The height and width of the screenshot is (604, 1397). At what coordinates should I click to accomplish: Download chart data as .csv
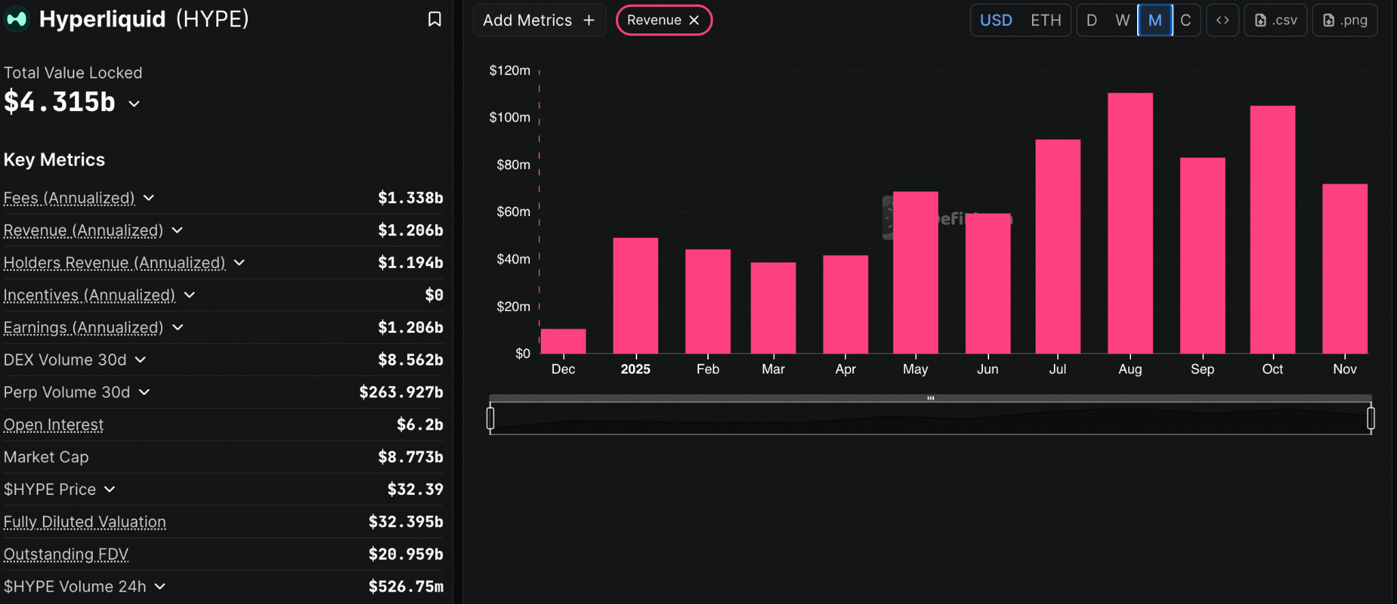pos(1276,20)
